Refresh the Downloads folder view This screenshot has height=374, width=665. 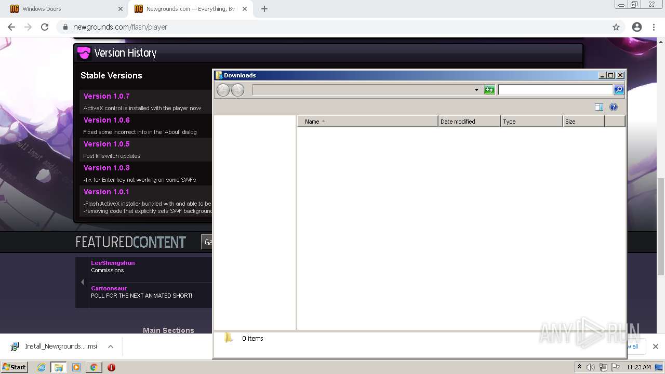[489, 90]
